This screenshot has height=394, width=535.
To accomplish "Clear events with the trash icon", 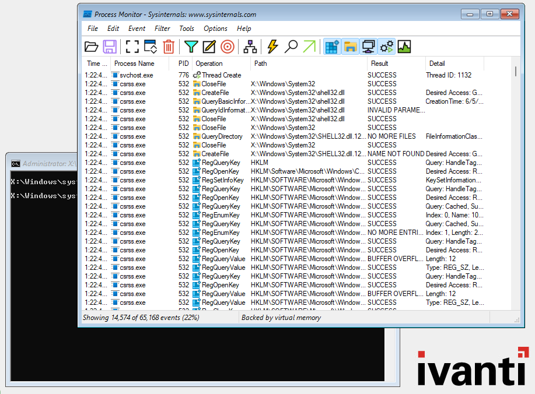I will tap(169, 47).
